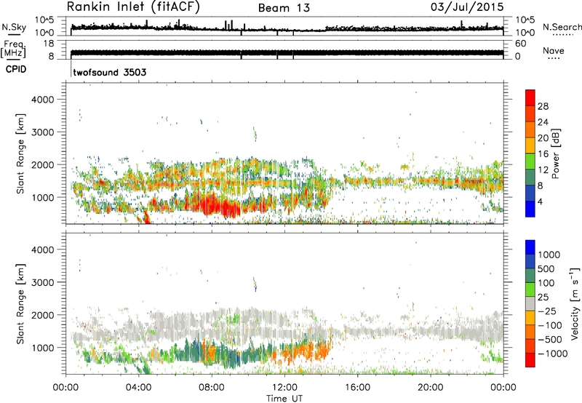Image resolution: width=582 pixels, height=403 pixels.
Task: Click the "12" tick on the Power colorbar
Action: point(543,170)
